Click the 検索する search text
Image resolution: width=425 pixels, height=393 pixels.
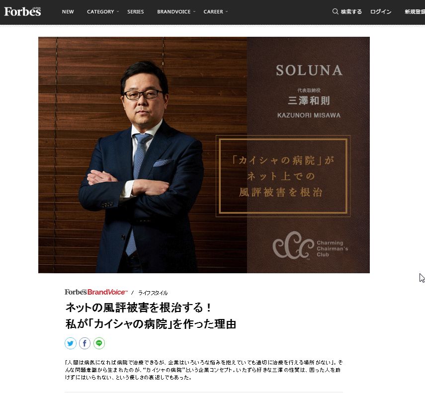351,11
